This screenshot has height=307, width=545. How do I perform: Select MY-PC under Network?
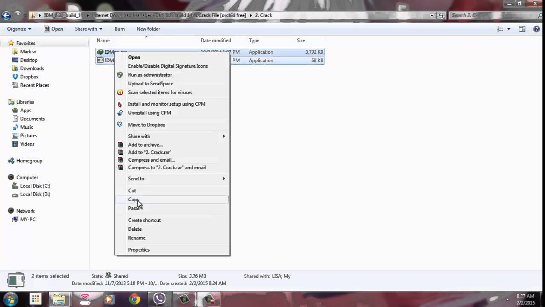pos(28,220)
